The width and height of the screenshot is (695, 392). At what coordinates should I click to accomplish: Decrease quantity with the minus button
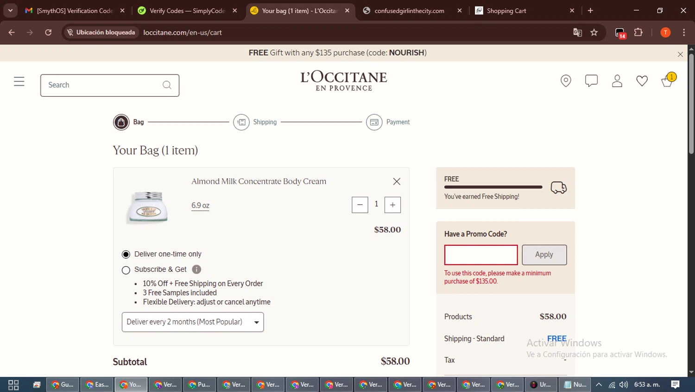(x=360, y=205)
